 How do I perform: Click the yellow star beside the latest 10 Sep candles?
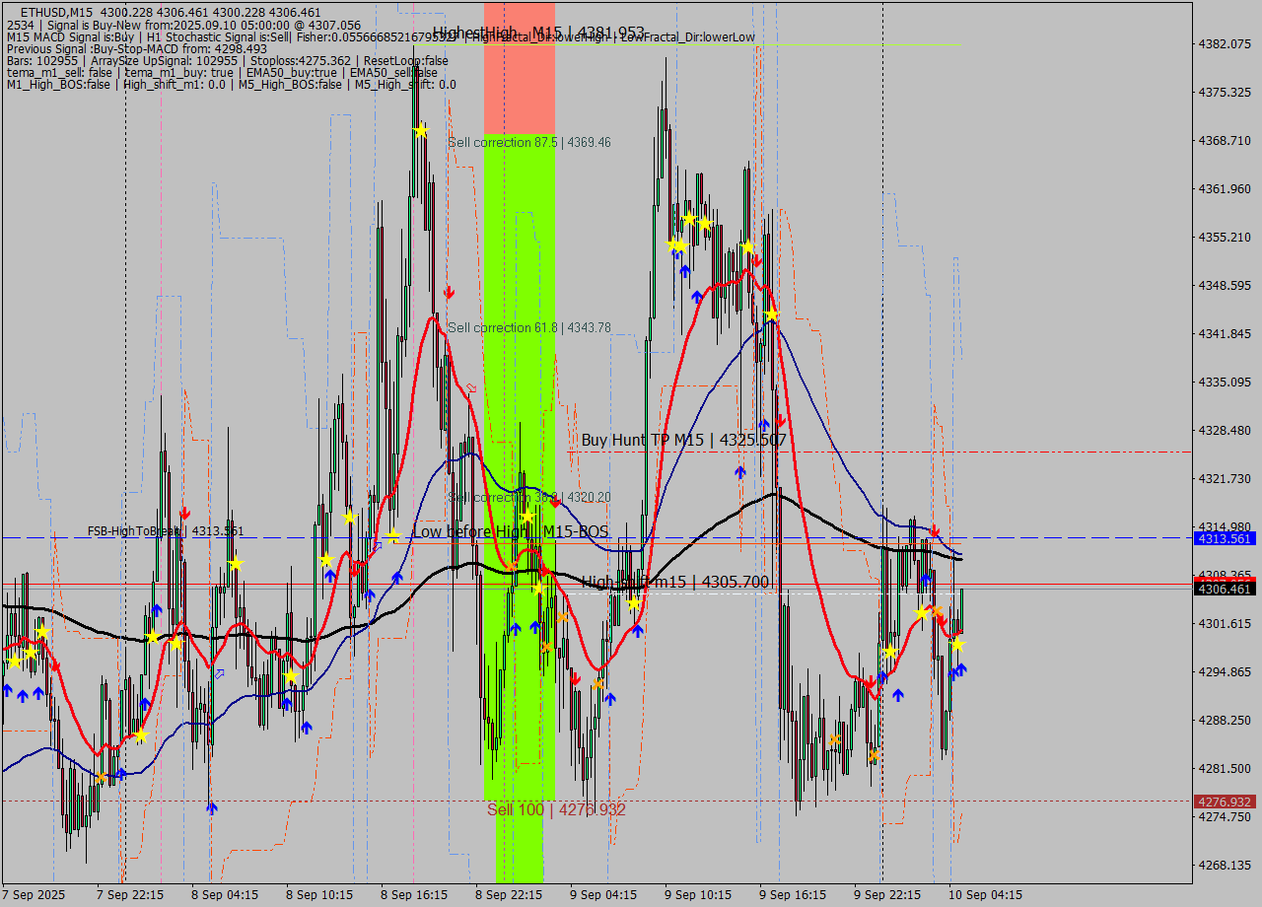(x=958, y=645)
